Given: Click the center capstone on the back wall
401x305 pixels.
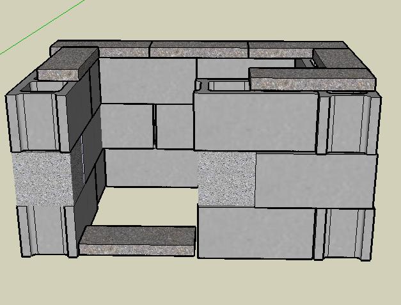Looking at the screenshot, I should (199, 48).
